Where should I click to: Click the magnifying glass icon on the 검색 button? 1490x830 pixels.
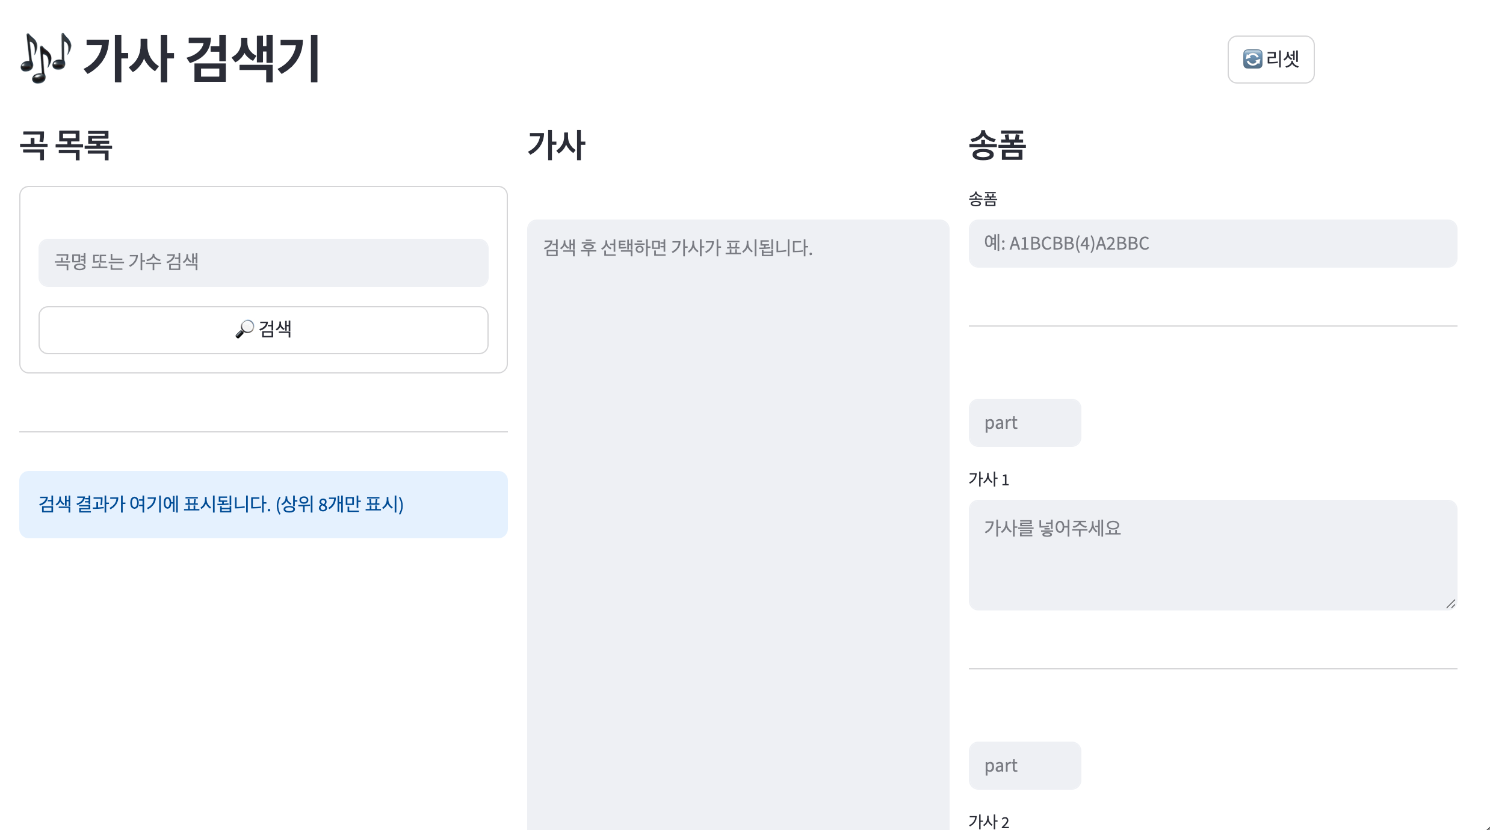(x=244, y=330)
